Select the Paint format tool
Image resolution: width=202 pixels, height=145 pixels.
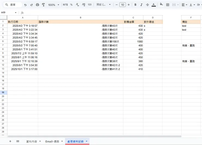(43, 5)
